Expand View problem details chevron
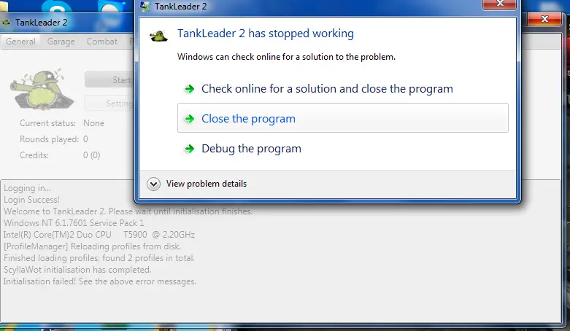 pos(153,184)
